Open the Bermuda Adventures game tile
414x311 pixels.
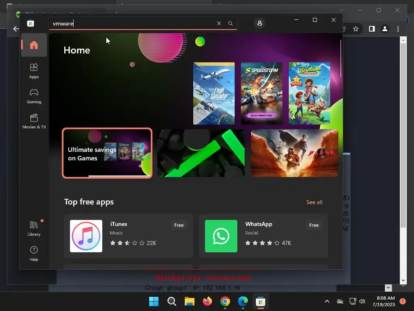tap(309, 94)
